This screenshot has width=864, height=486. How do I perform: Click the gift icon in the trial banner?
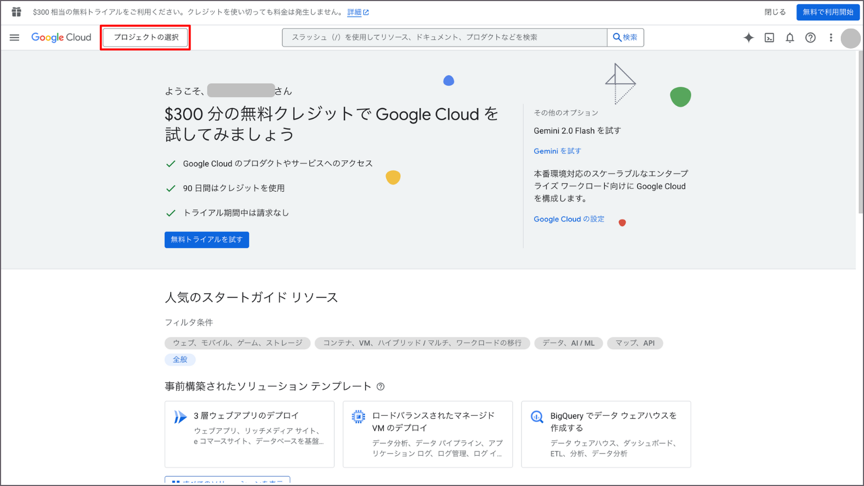pos(17,12)
